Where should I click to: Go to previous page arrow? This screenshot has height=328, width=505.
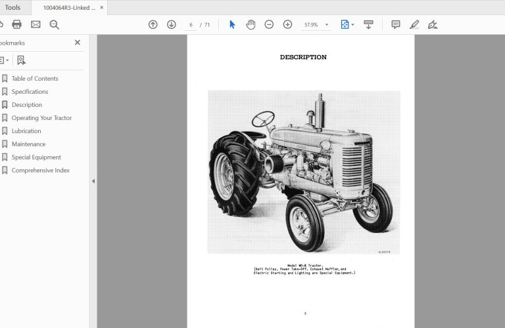coord(153,24)
